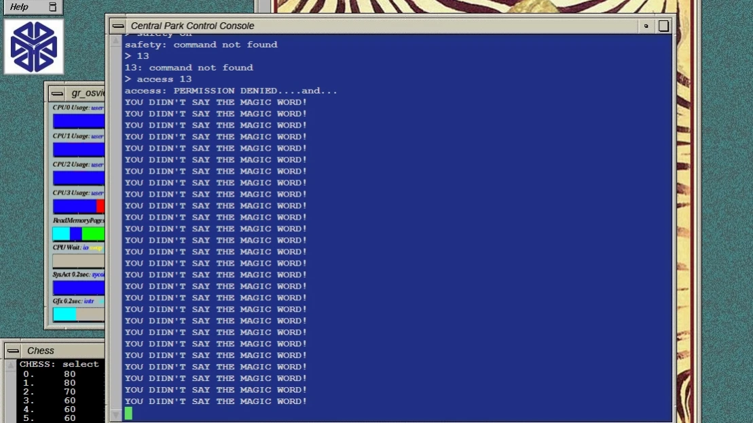The width and height of the screenshot is (753, 423).
Task: Click the green segment of ReadMemoryPages bar
Action: [93, 234]
